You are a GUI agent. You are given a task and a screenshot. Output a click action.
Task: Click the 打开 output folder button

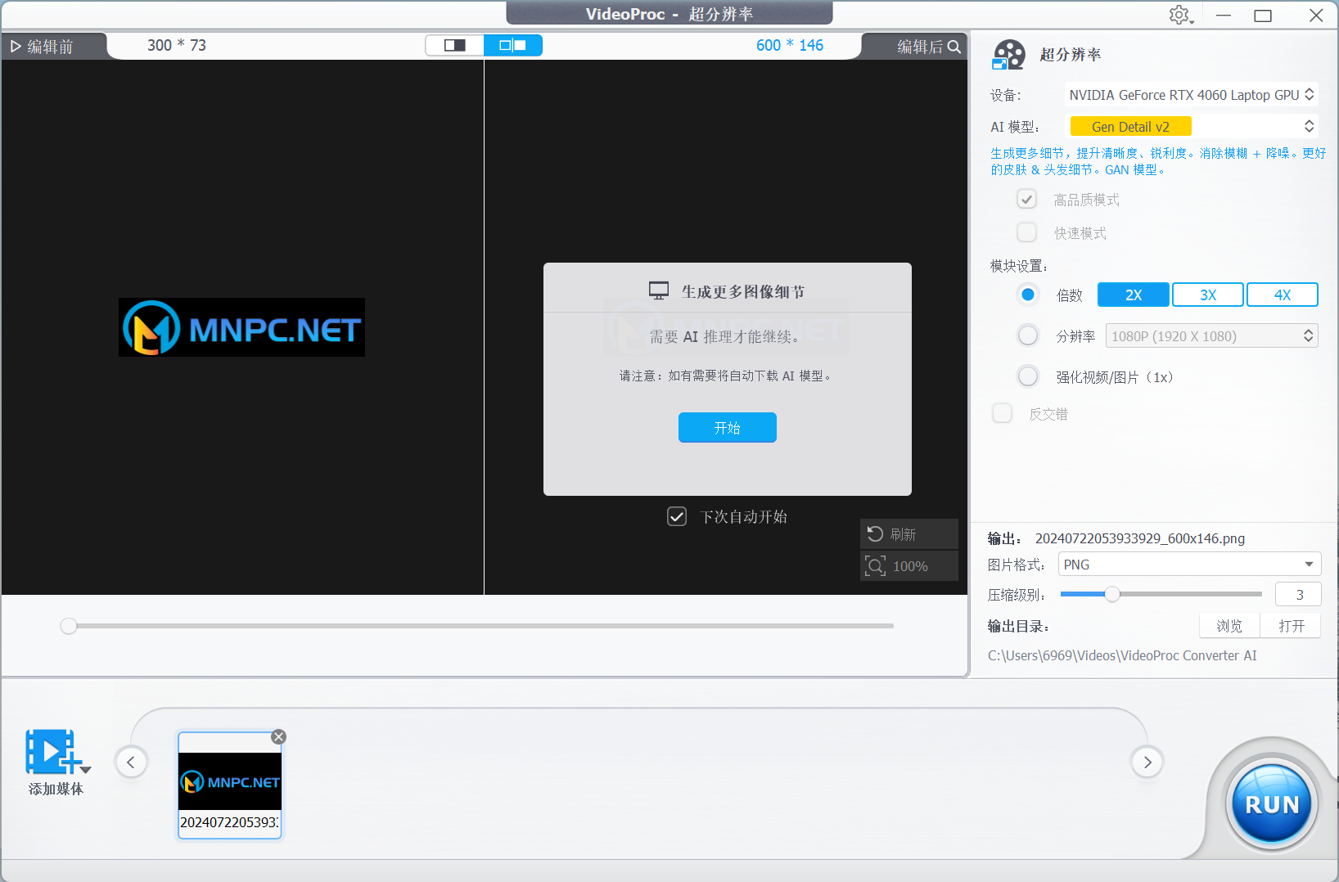tap(1292, 626)
